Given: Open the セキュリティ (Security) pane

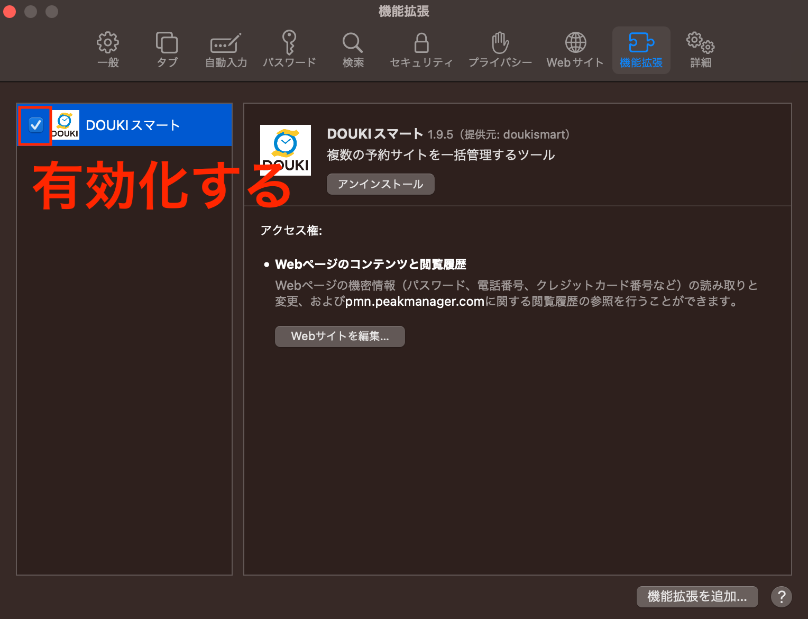Looking at the screenshot, I should tap(421, 50).
